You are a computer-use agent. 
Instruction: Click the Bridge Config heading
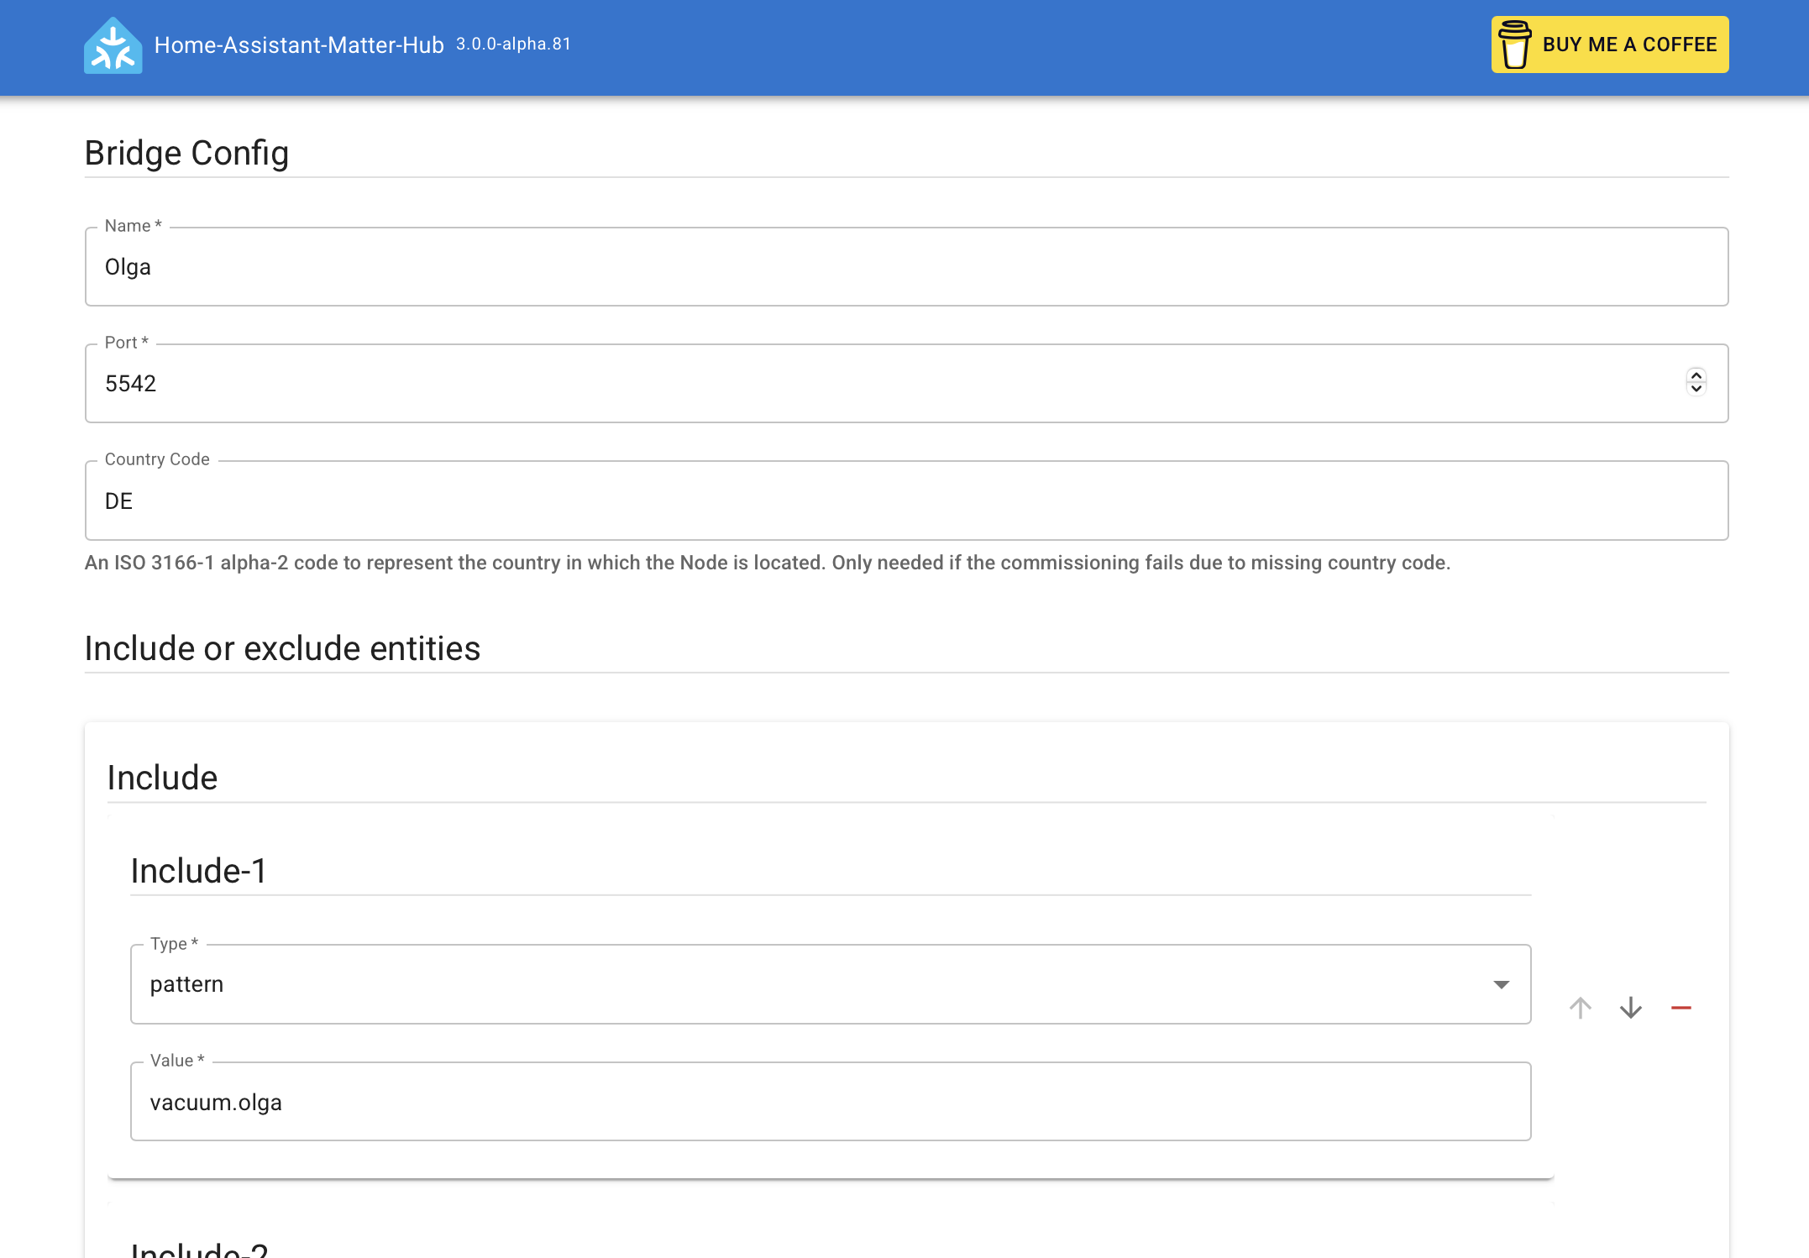(186, 153)
